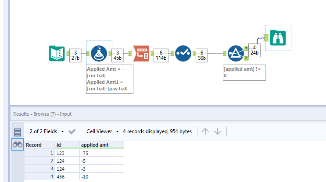The width and height of the screenshot is (326, 182).
Task: Select record row number 3
Action: (39, 169)
